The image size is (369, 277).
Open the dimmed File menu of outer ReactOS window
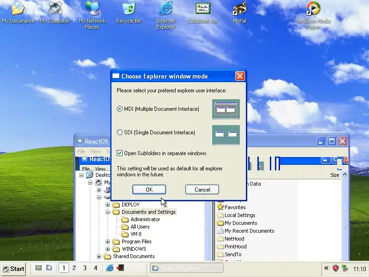[x=81, y=151]
